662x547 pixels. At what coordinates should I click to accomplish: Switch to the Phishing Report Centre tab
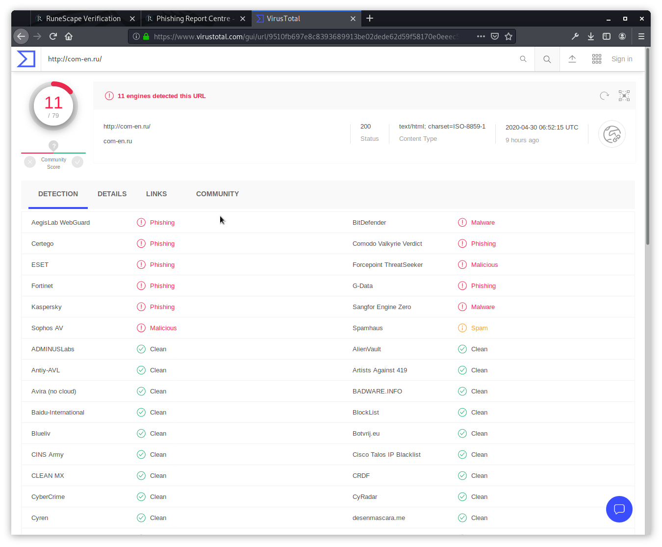(193, 19)
